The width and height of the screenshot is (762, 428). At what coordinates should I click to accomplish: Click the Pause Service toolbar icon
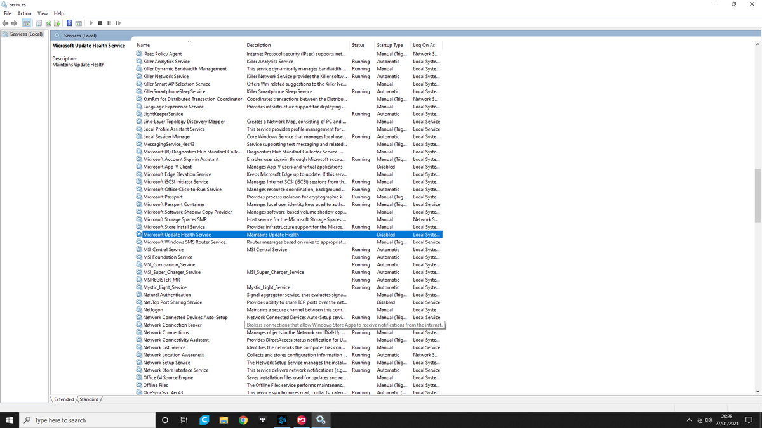click(109, 23)
